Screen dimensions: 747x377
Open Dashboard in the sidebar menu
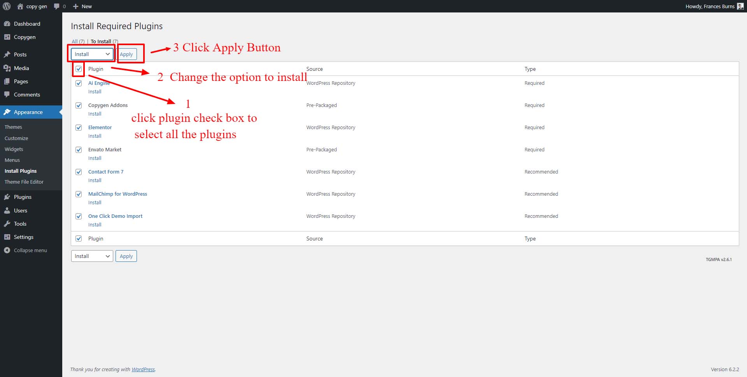tap(27, 24)
